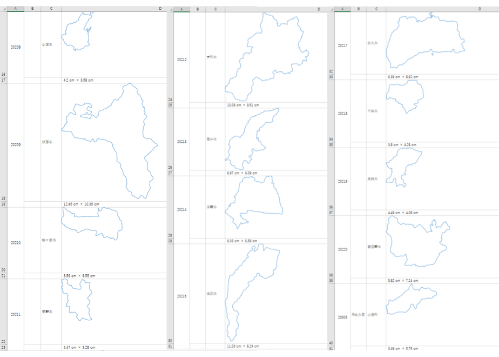The image size is (499, 357).
Task: Select row header 27
Action: tap(170, 173)
